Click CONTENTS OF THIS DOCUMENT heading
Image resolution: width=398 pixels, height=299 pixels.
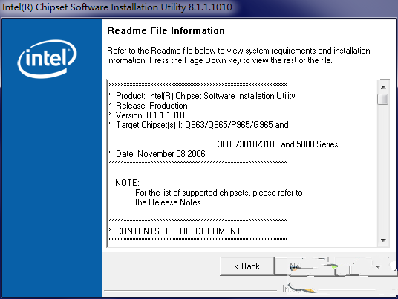coord(175,231)
